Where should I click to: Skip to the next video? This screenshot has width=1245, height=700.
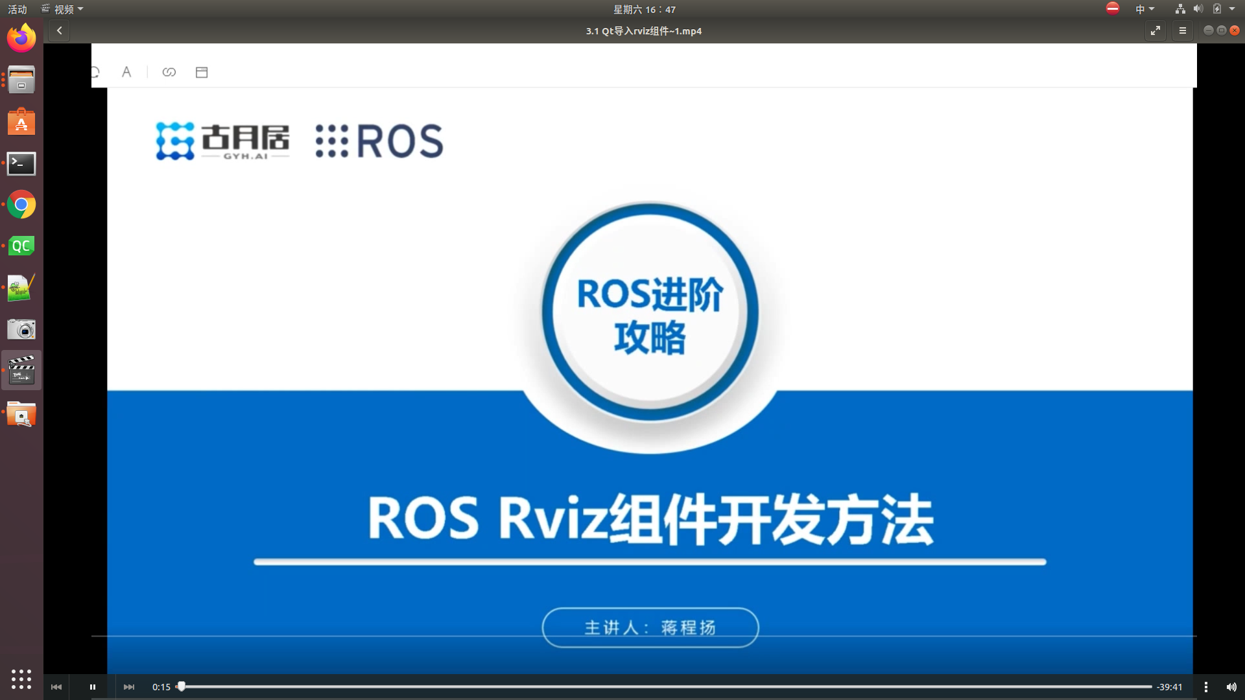[x=129, y=687]
